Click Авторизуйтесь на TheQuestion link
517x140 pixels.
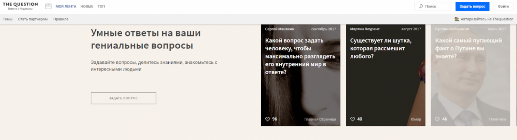pyautogui.click(x=487, y=19)
